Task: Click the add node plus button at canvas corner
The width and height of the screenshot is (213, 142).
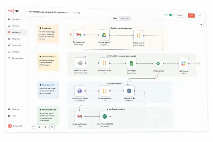Action: click(x=201, y=25)
